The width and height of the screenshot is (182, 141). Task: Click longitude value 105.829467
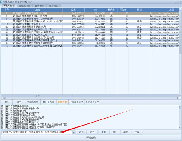78,22
